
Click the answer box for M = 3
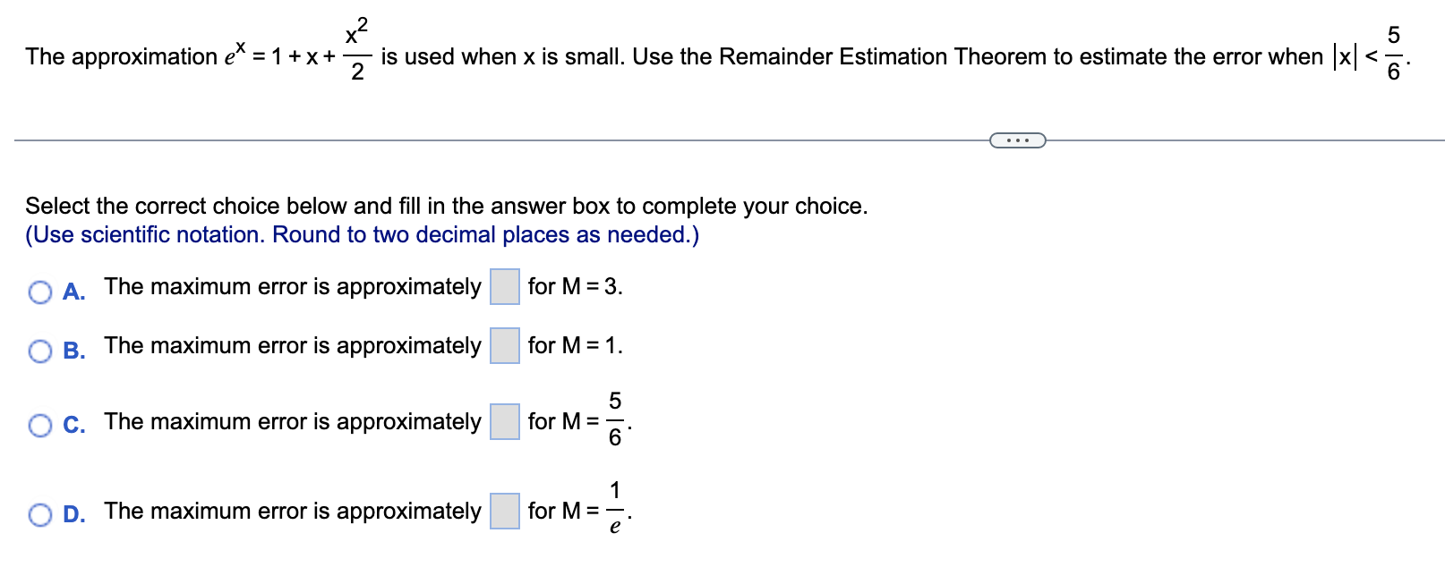tap(505, 287)
